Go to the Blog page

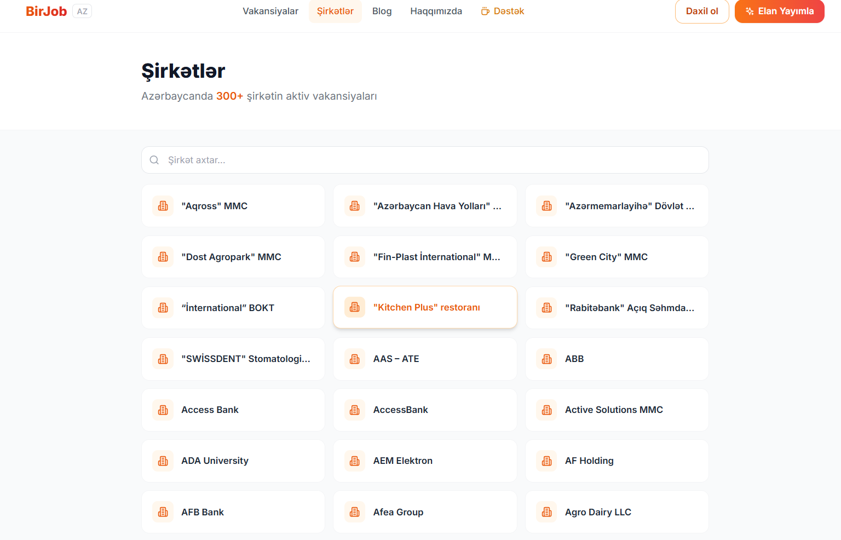coord(382,11)
